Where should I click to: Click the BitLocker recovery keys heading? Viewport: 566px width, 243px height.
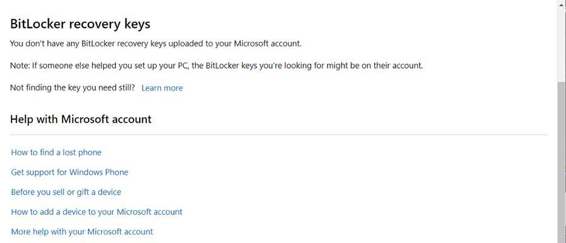[80, 24]
